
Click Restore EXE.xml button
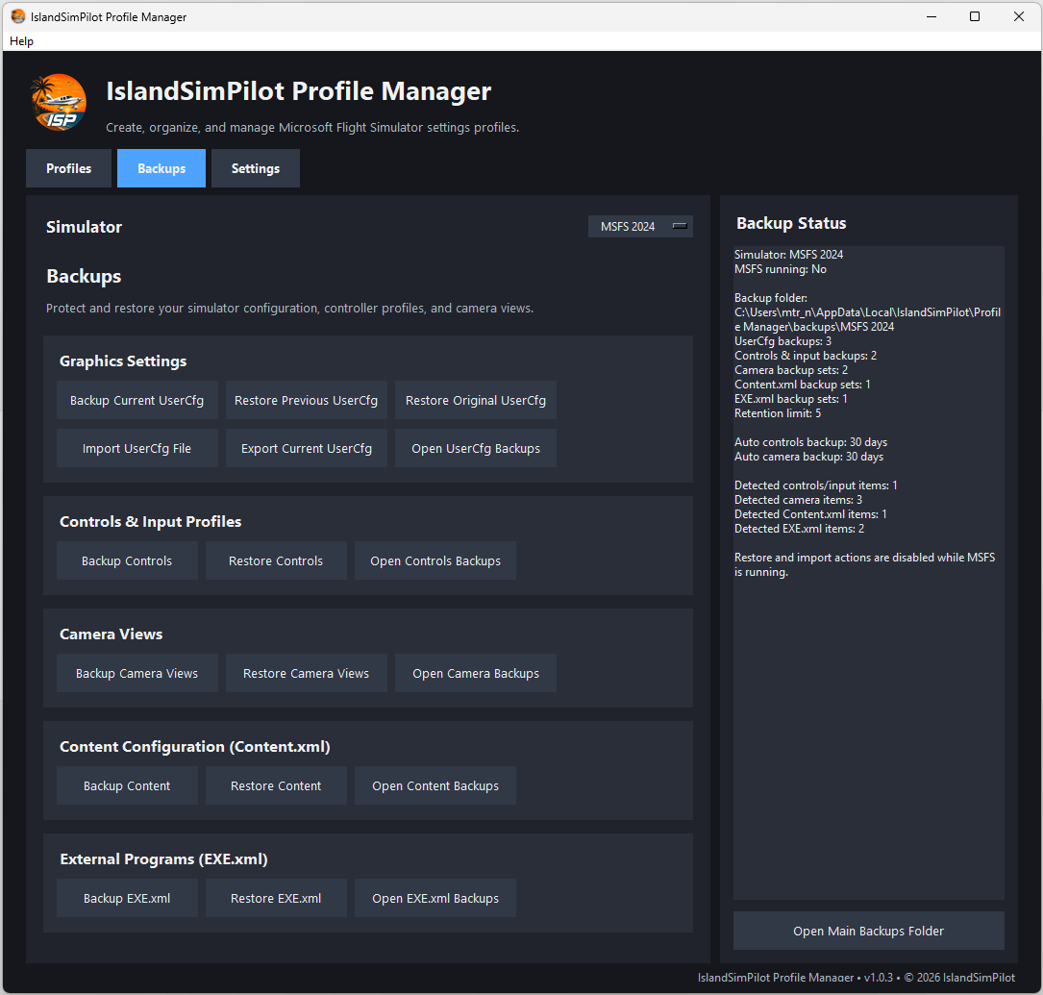[x=276, y=898]
